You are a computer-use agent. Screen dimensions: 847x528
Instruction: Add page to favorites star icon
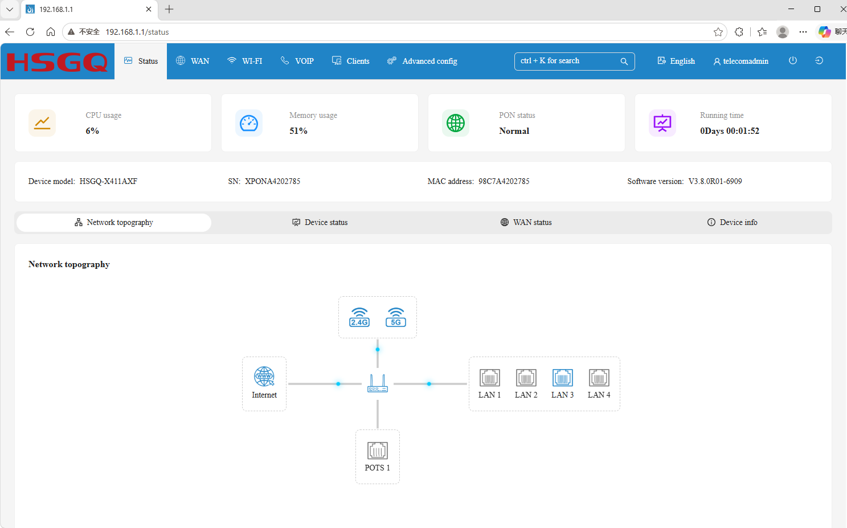(718, 32)
